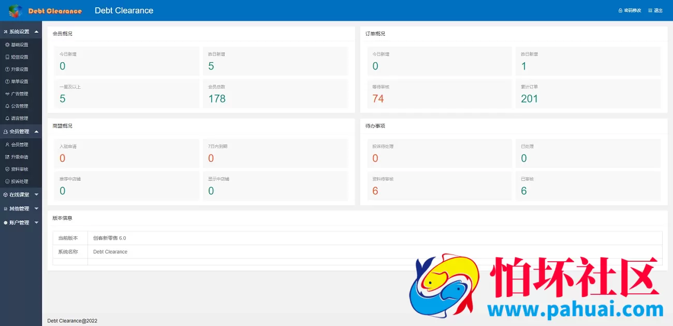Viewport: 673px width, 326px height.
Task: Expand the 在线课堂 group arrow
Action: click(x=36, y=195)
